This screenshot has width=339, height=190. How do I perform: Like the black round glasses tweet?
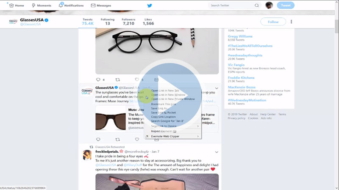136,79
